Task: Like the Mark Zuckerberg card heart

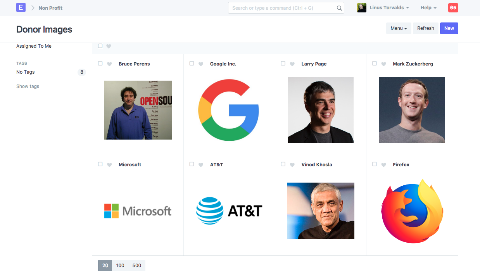Action: pos(383,64)
